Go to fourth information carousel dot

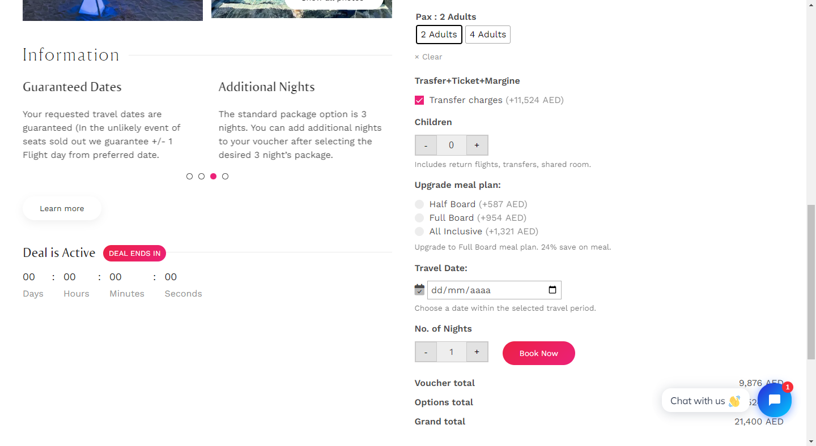[x=225, y=176]
